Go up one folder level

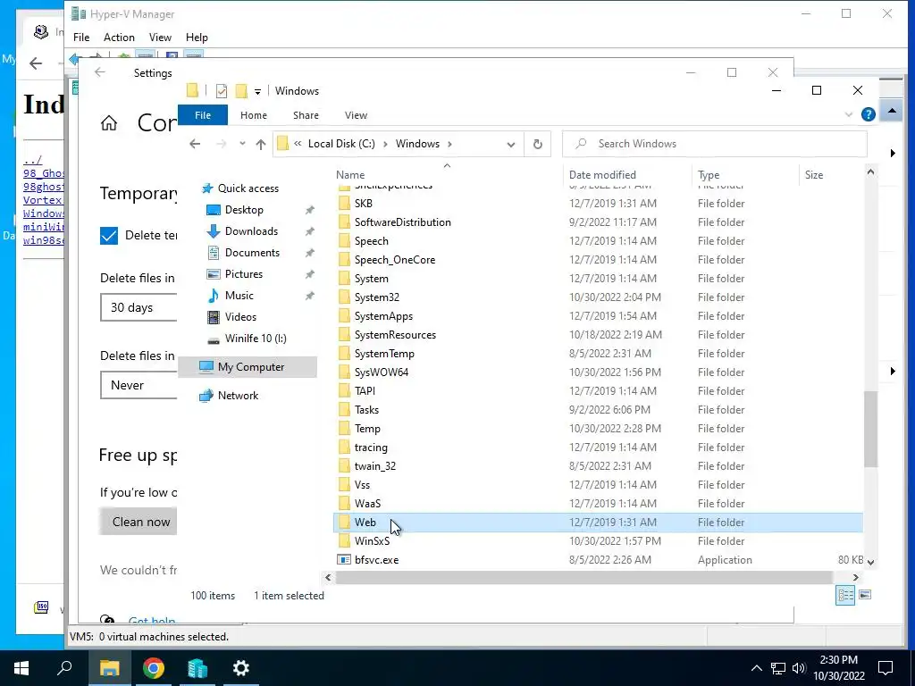pos(261,145)
